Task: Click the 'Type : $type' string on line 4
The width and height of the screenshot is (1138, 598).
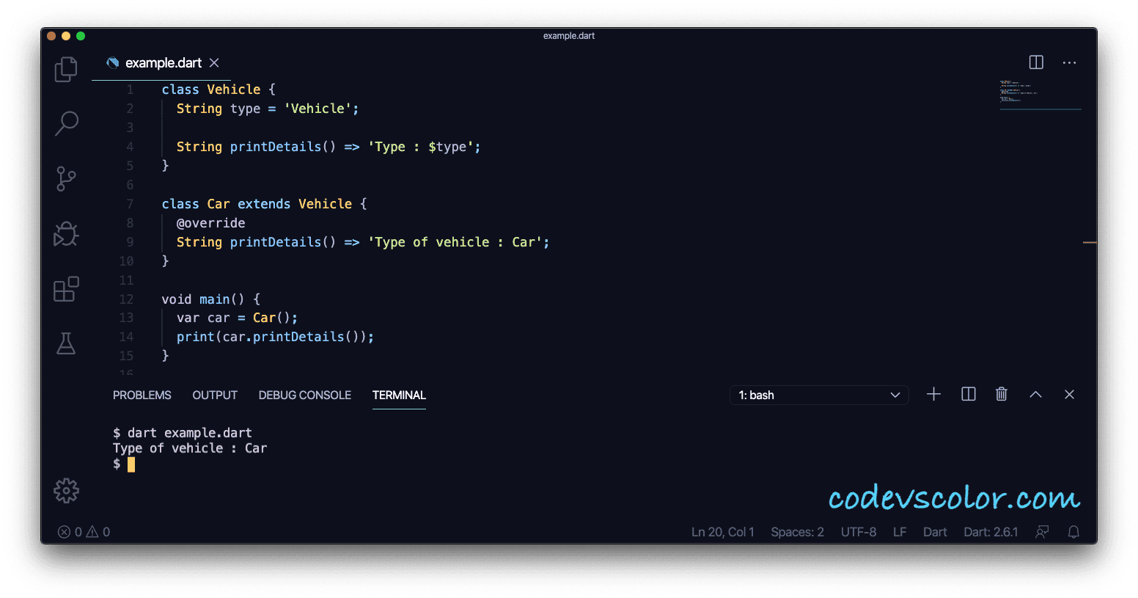Action: pyautogui.click(x=421, y=147)
